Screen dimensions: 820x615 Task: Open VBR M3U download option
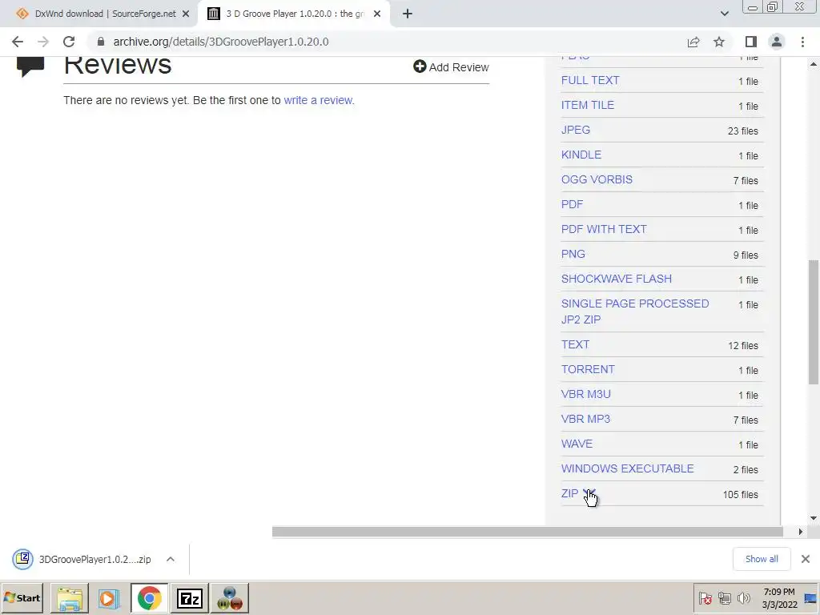pos(585,394)
